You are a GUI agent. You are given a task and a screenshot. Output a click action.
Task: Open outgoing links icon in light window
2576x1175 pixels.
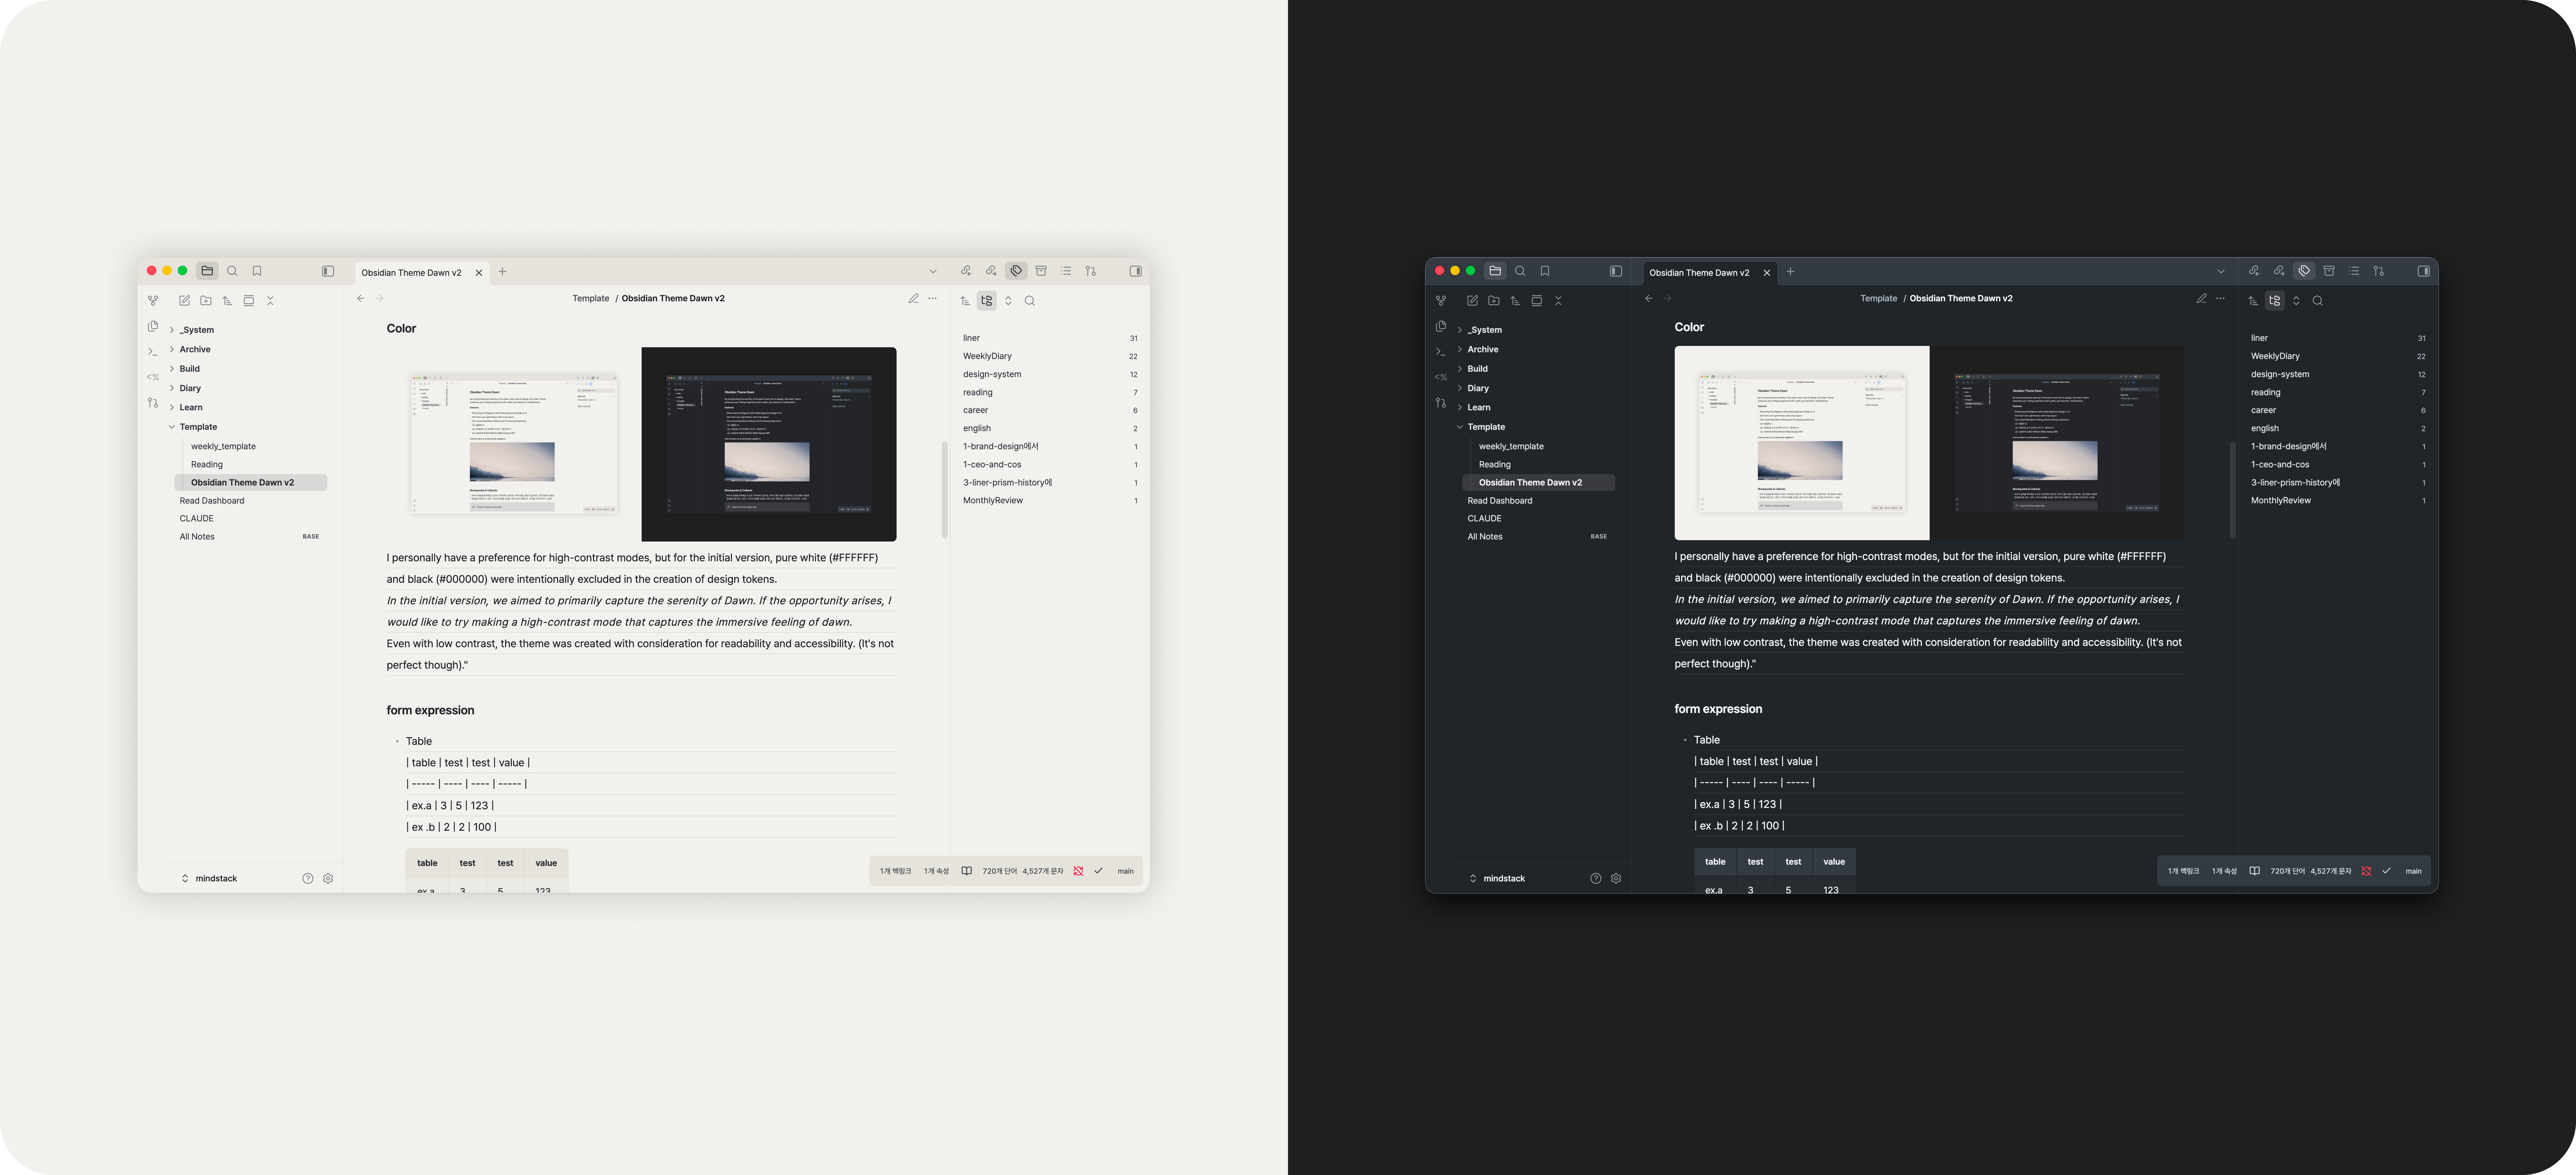click(x=991, y=271)
